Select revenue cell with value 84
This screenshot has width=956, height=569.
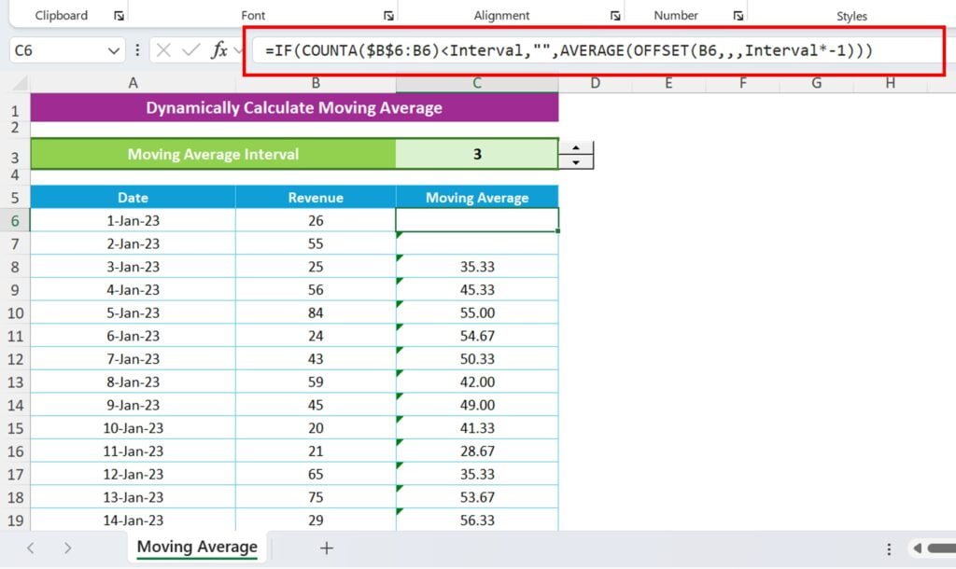316,313
